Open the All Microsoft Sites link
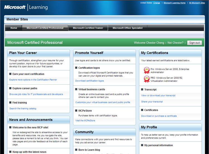The height and width of the screenshot is (154, 209). (197, 3)
